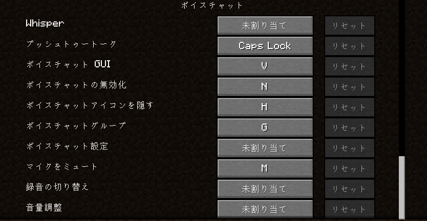The image size is (427, 221).
Task: Rebind the N key for ボイスチャットの無効化
Action: pos(265,87)
